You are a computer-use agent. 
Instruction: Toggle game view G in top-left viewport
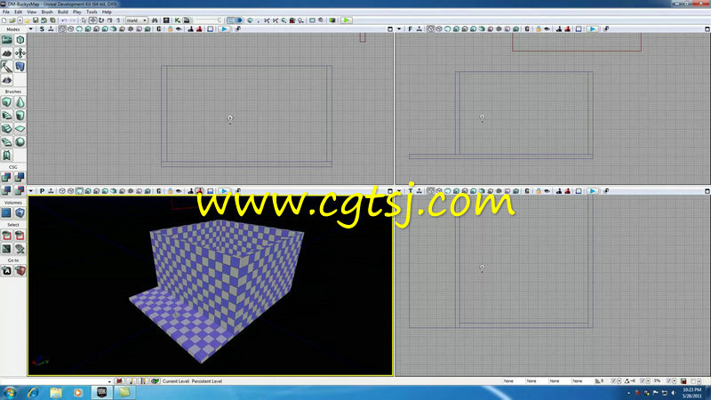[159, 29]
